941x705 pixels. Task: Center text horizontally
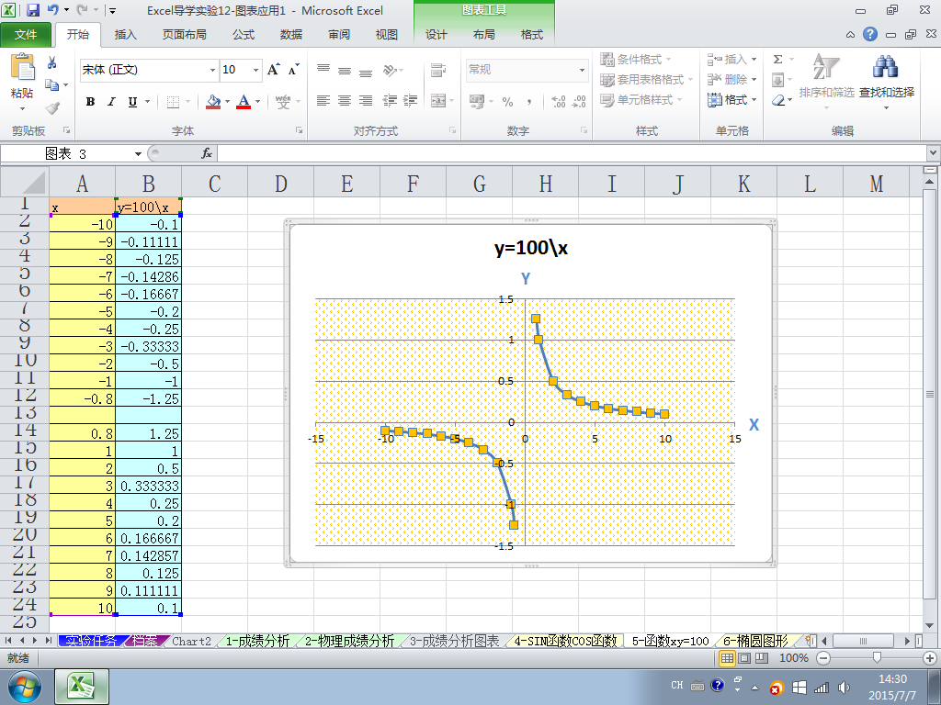tap(345, 101)
